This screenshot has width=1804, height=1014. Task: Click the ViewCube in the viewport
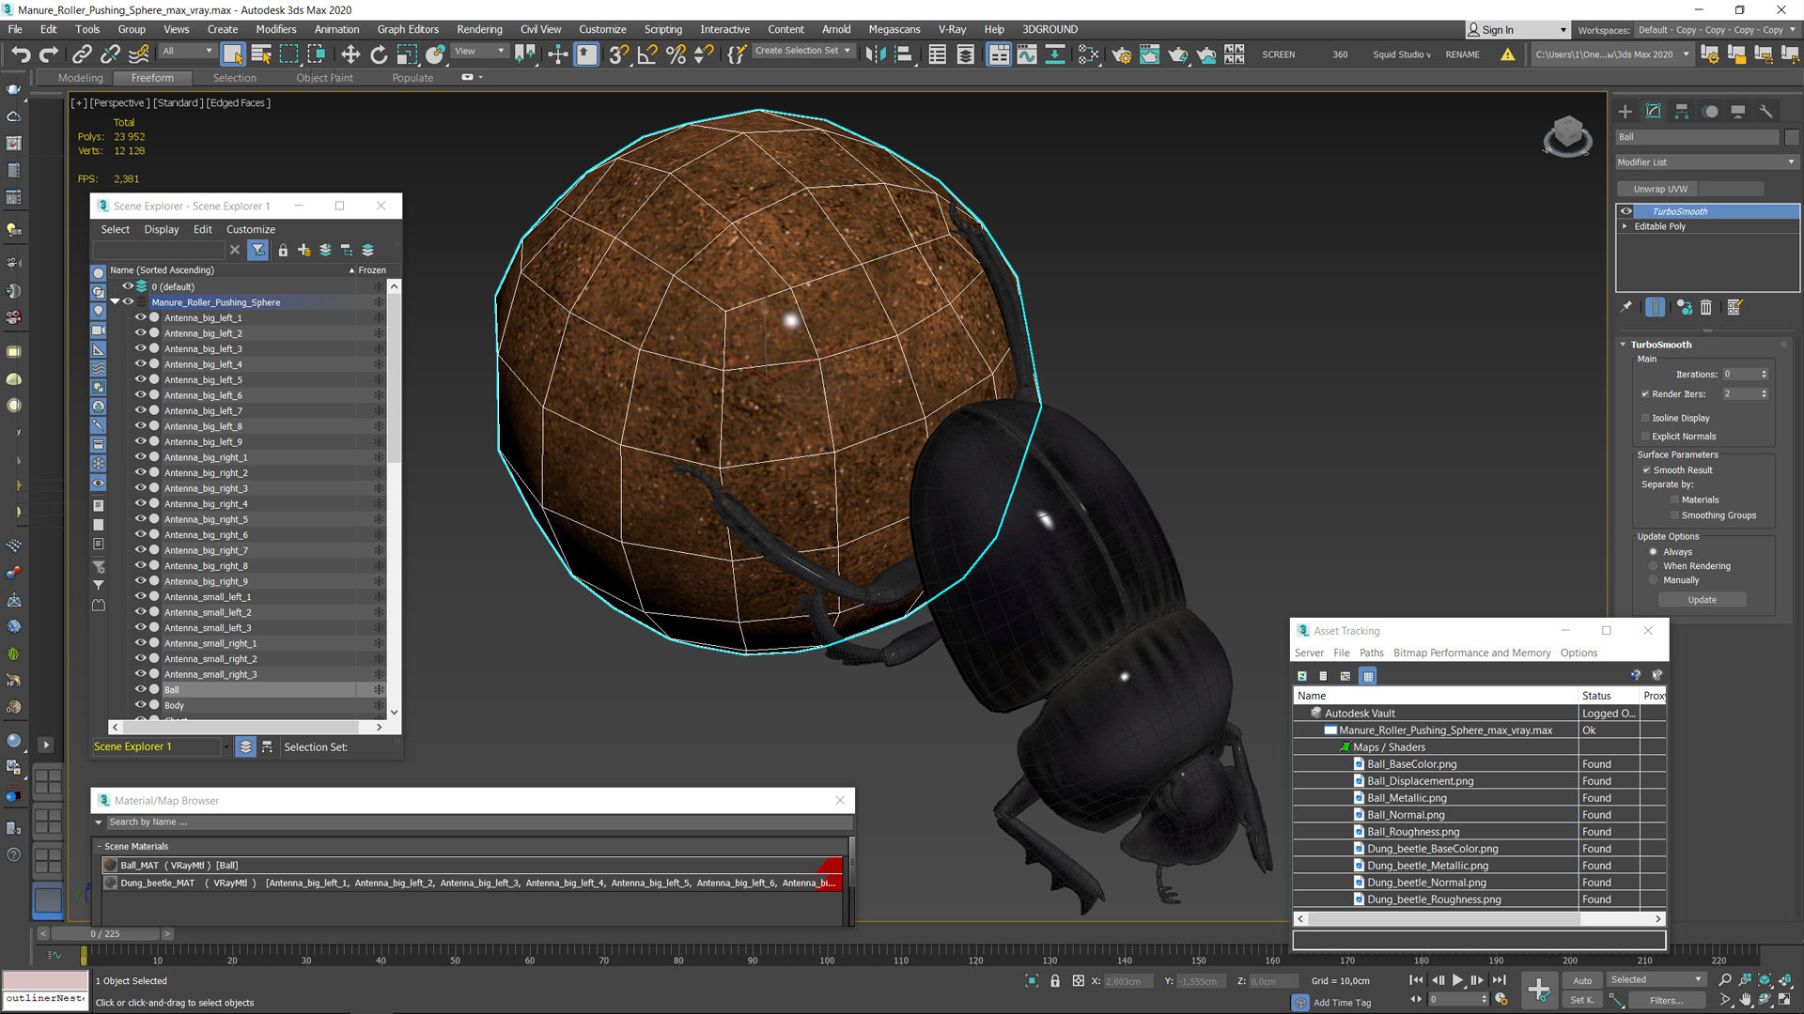click(1567, 136)
